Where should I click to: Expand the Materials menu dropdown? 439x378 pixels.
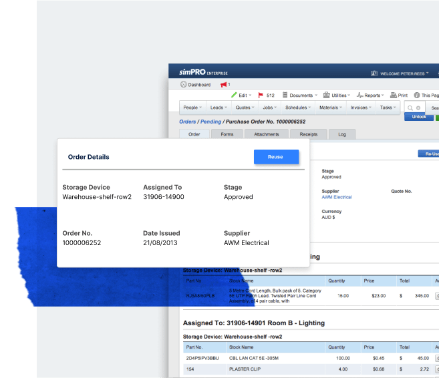click(331, 108)
